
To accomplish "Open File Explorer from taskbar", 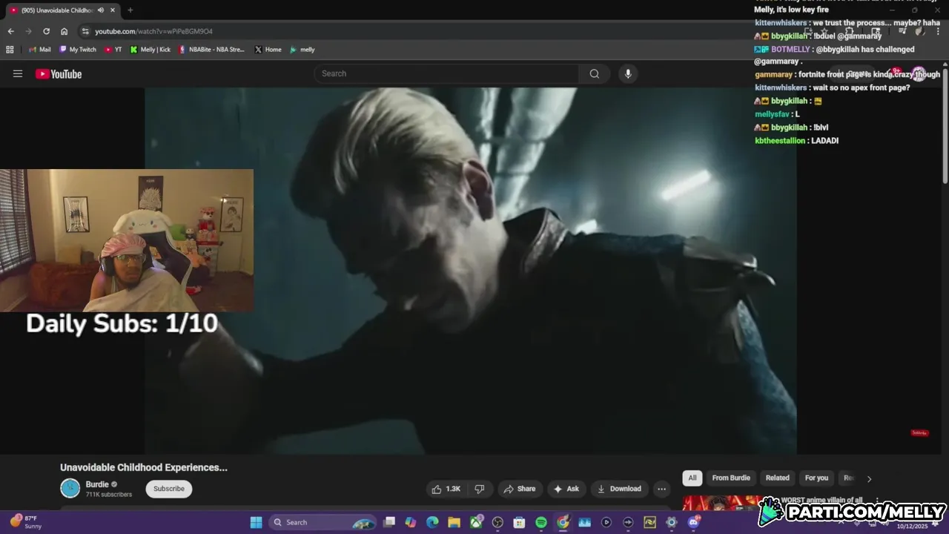I will point(454,522).
